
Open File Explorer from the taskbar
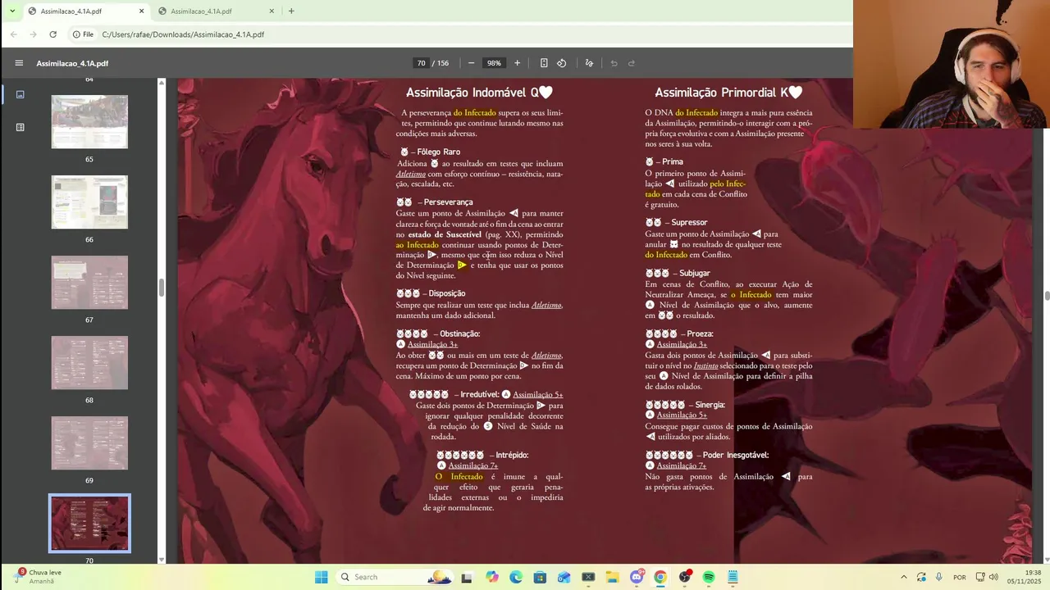coord(612,577)
